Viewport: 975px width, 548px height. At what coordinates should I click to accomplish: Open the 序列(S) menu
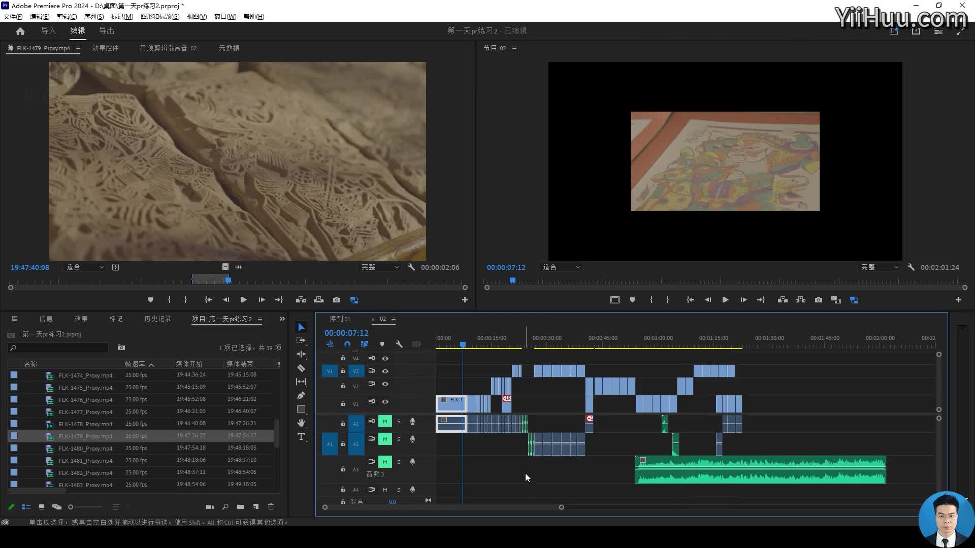click(x=94, y=17)
